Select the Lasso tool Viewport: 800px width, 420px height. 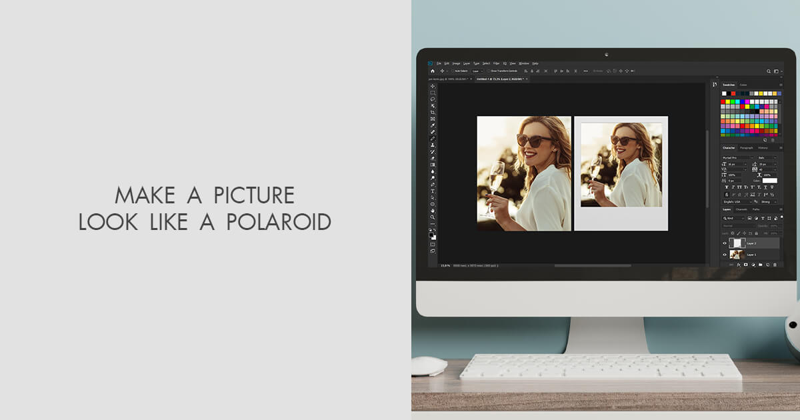(431, 98)
